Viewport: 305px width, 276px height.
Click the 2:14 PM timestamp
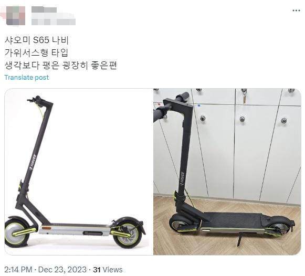pos(18,270)
